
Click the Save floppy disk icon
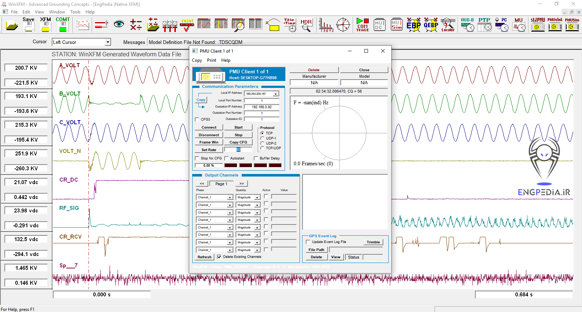[x=29, y=25]
